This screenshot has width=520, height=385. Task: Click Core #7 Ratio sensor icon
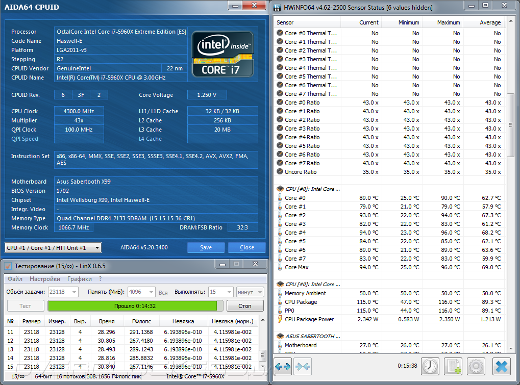tap(280, 163)
